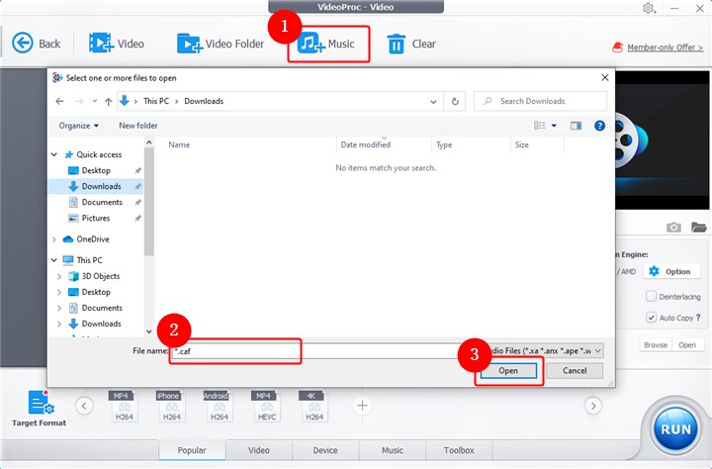
Task: Start conversion with RUN button
Action: pos(675,429)
